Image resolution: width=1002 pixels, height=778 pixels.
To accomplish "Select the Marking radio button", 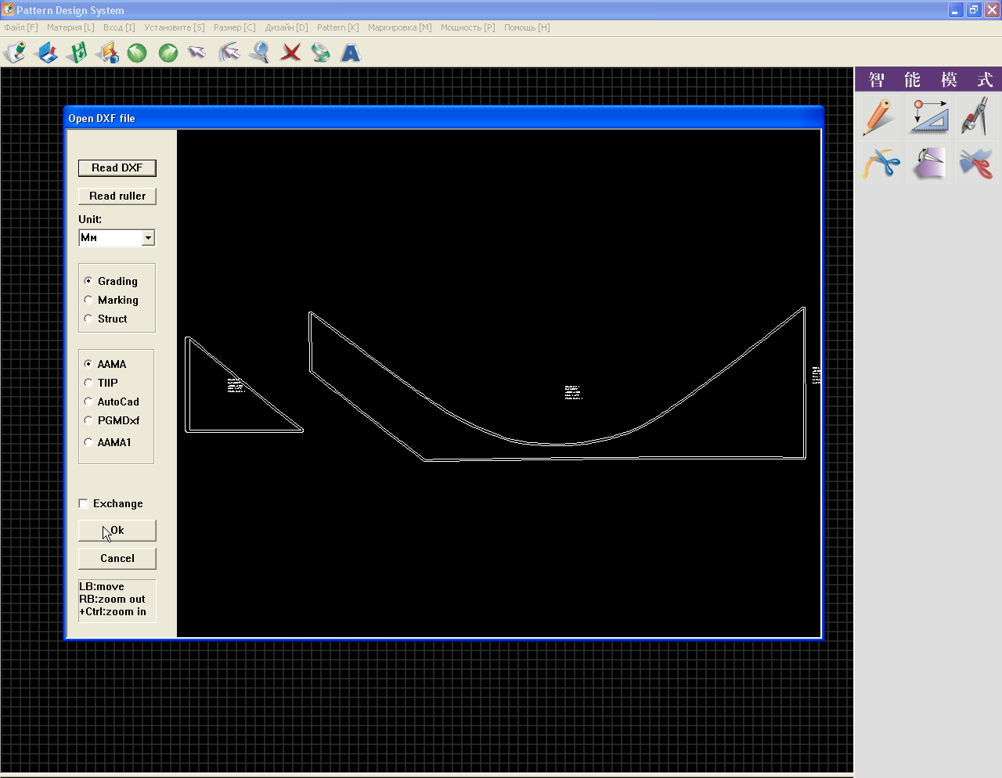I will (x=88, y=300).
